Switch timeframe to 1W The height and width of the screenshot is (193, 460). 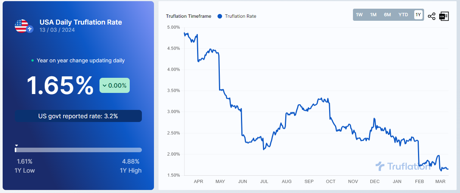[359, 15]
